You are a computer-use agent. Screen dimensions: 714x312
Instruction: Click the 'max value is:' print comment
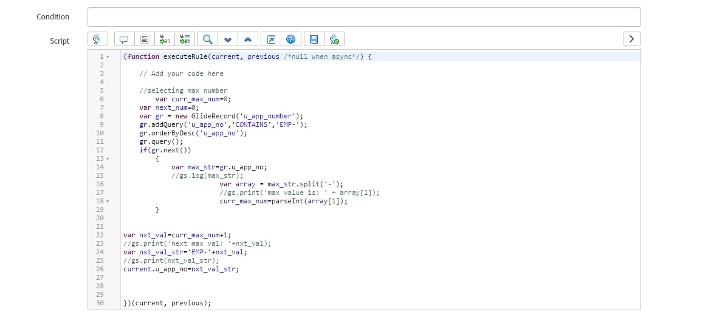click(299, 192)
